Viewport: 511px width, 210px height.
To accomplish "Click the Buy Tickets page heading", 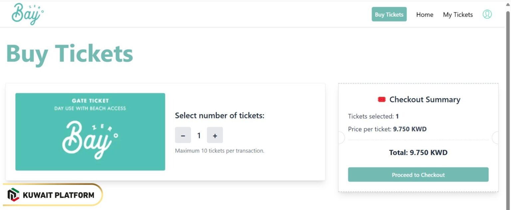I will (69, 53).
